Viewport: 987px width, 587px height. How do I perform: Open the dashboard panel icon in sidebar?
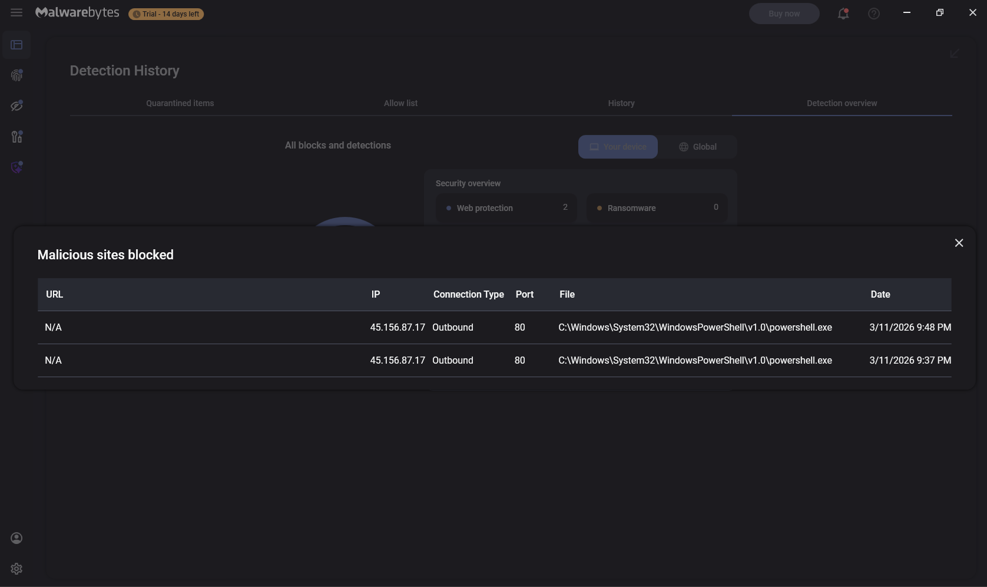[16, 45]
